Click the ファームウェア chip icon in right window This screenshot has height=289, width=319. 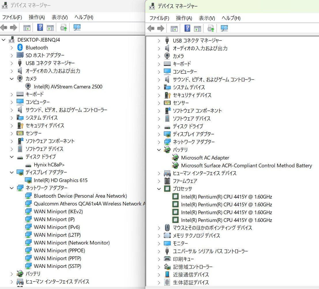tap(167, 181)
